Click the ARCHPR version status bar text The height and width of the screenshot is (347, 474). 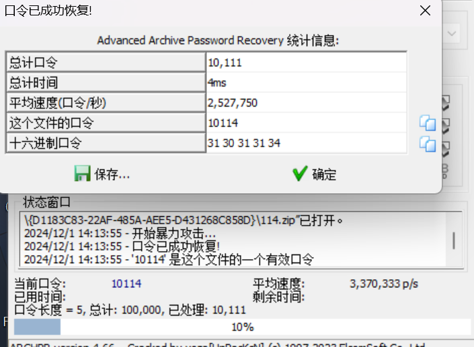[x=218, y=344]
